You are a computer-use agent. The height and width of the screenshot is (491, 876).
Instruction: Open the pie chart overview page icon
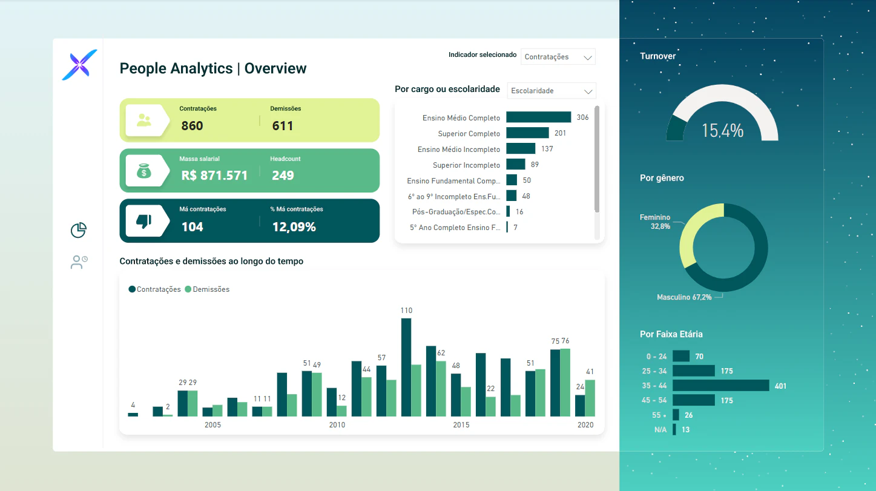click(x=79, y=230)
